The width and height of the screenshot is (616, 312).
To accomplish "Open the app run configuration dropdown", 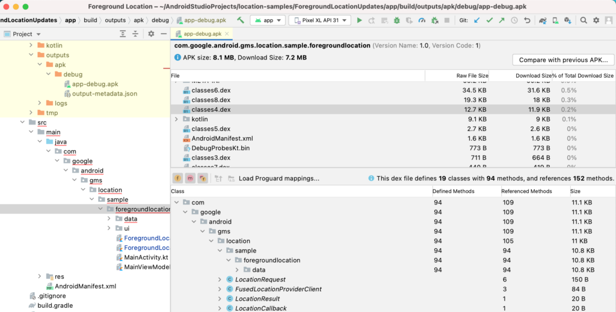I will point(268,20).
